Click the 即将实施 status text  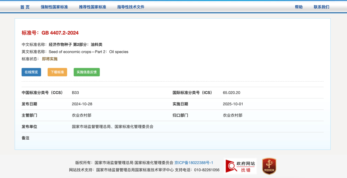click(50, 59)
